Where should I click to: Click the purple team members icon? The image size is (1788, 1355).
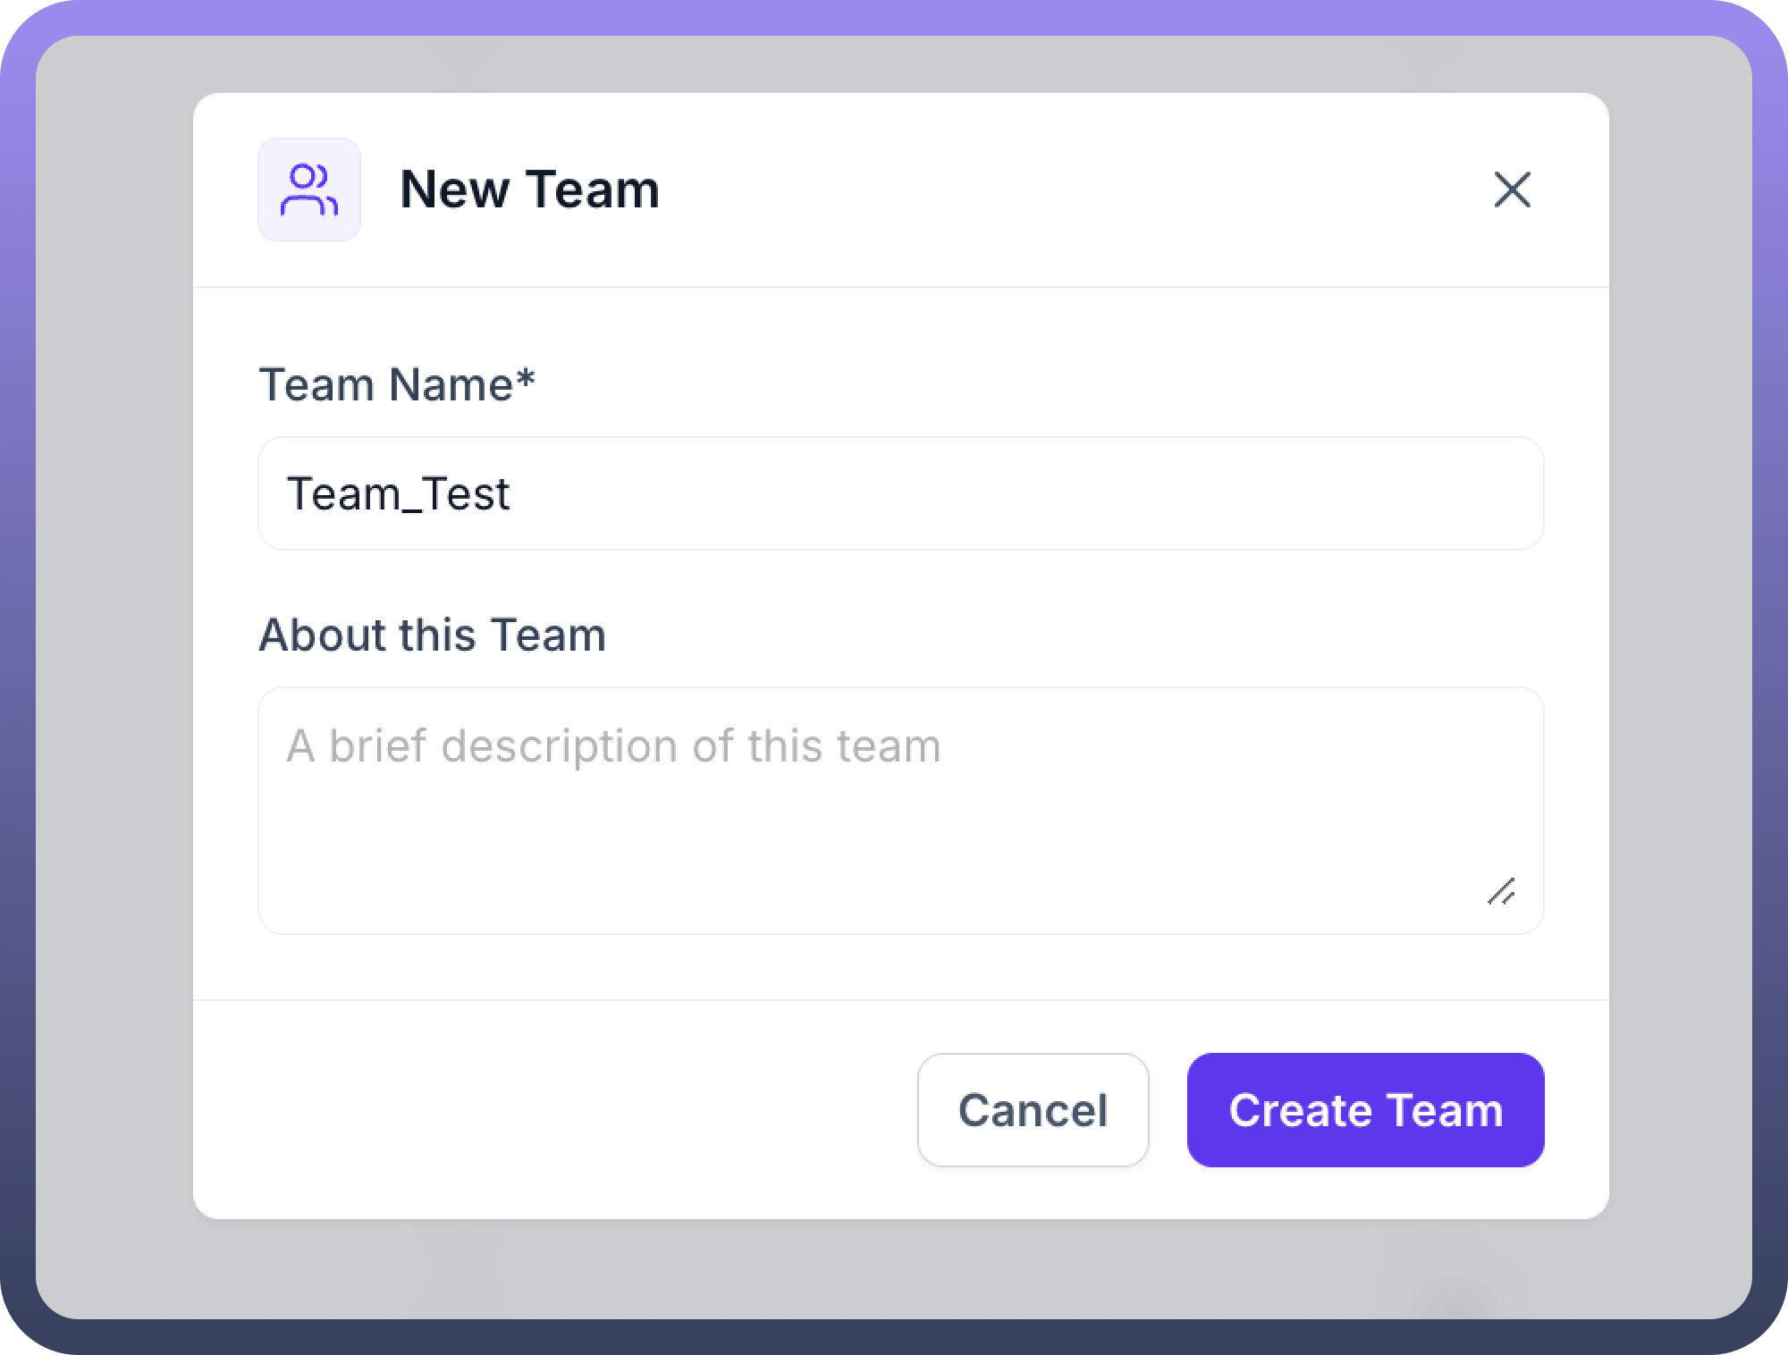308,189
